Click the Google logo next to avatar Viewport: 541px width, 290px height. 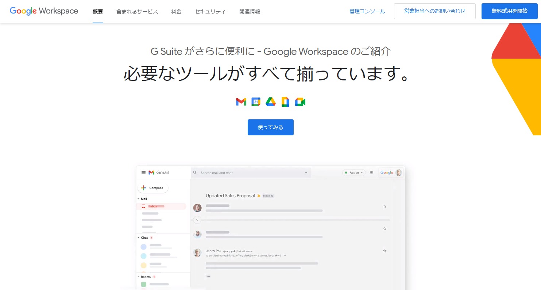click(387, 172)
